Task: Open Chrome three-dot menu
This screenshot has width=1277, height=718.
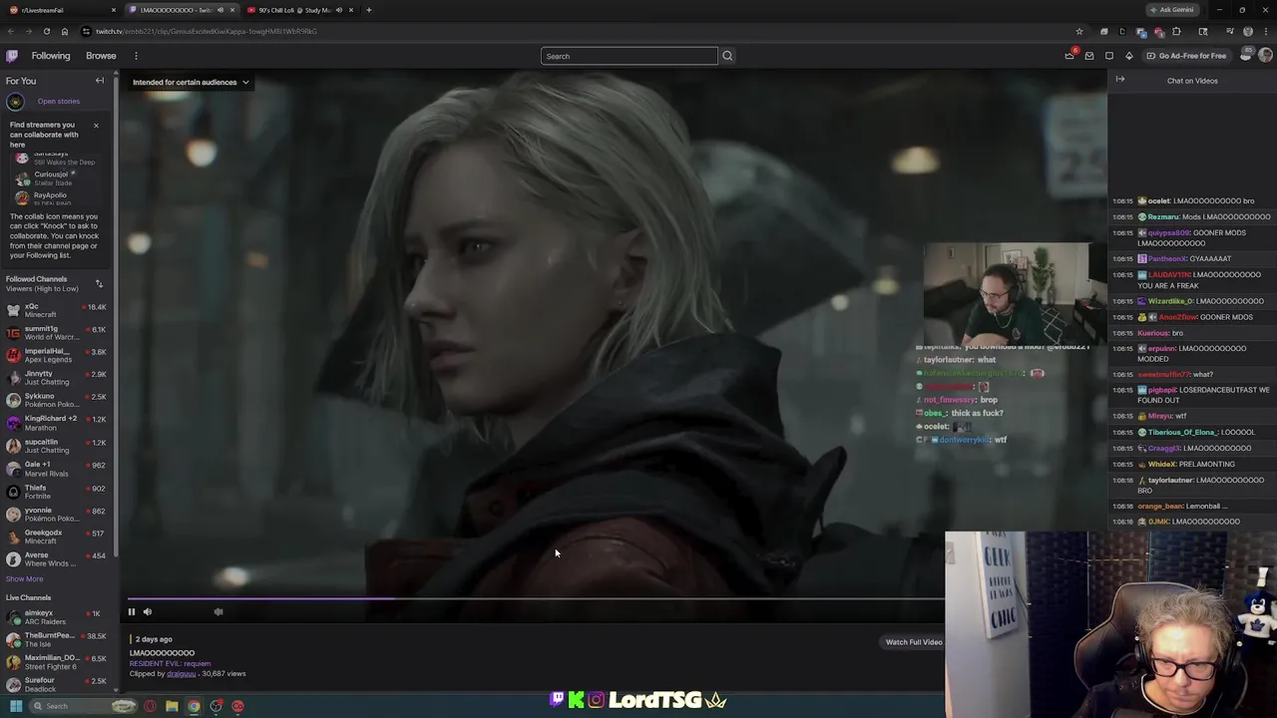Action: click(1265, 31)
